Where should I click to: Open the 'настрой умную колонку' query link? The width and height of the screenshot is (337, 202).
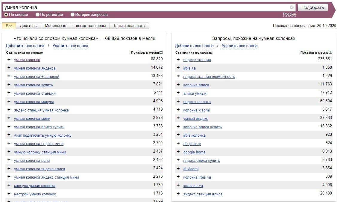[35, 194]
